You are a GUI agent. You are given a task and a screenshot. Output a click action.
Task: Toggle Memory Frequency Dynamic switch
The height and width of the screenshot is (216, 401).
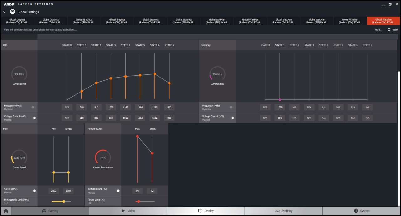[x=232, y=107]
